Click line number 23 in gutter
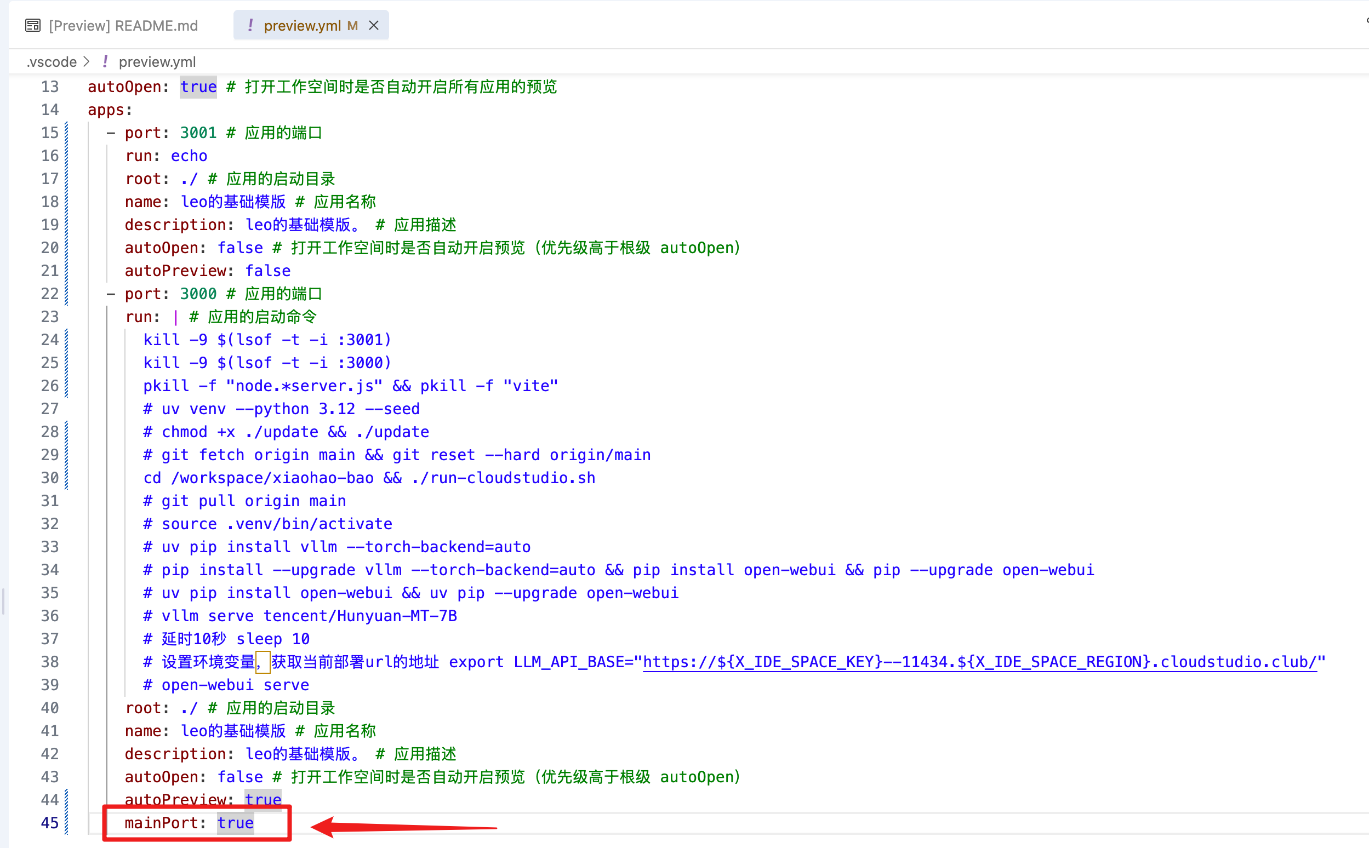 [x=49, y=317]
